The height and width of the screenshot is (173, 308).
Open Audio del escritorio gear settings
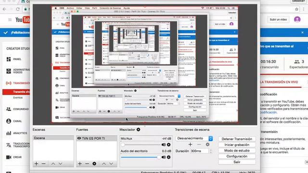point(168,157)
